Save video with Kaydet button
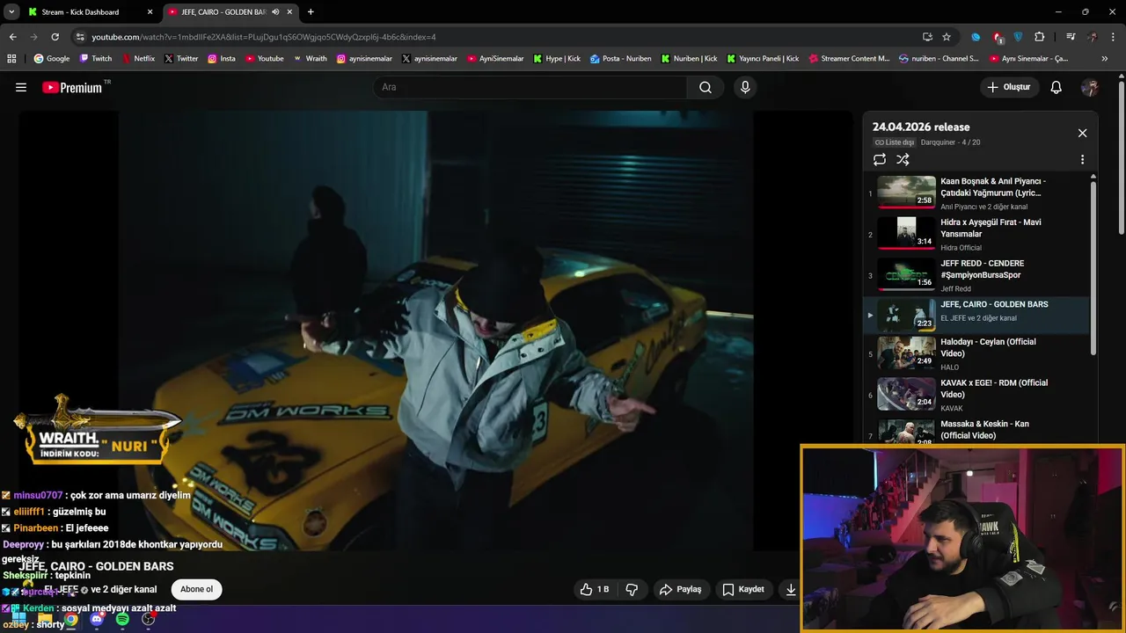 743,589
